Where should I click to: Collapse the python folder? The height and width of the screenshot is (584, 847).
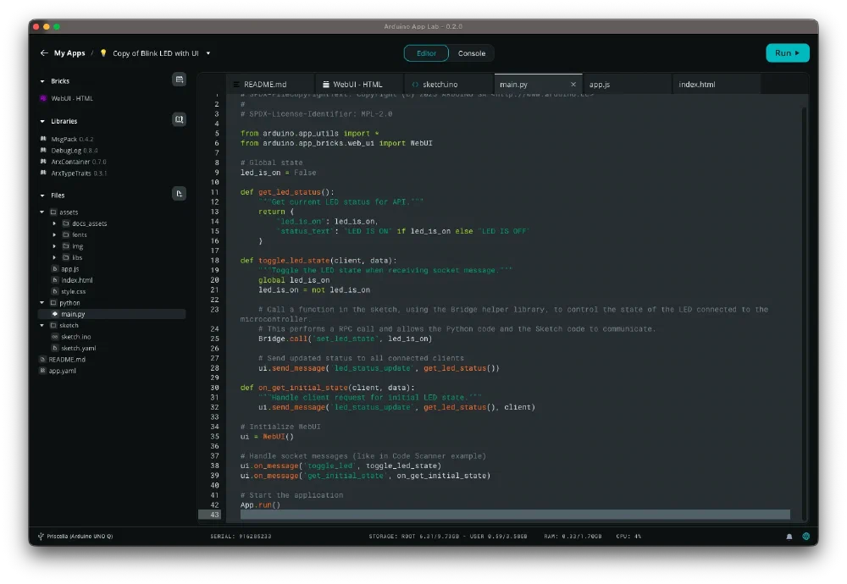42,302
